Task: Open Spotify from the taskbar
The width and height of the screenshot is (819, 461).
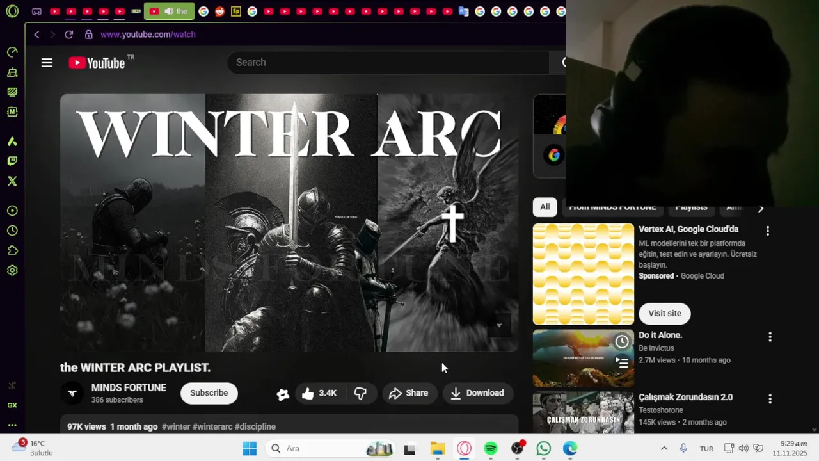Action: click(491, 448)
